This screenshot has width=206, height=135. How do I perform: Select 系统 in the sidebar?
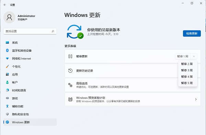(x=30, y=42)
